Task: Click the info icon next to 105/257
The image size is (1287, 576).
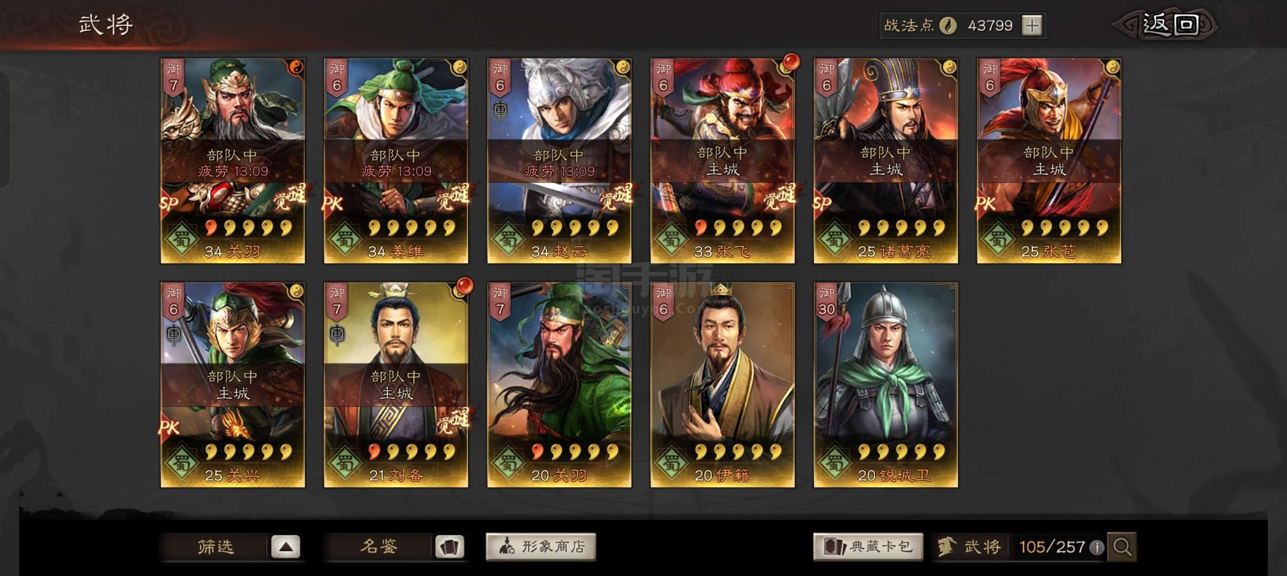Action: (x=1096, y=547)
